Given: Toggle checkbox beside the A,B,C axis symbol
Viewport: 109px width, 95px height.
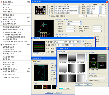Looking at the screenshot, I should (88, 13).
